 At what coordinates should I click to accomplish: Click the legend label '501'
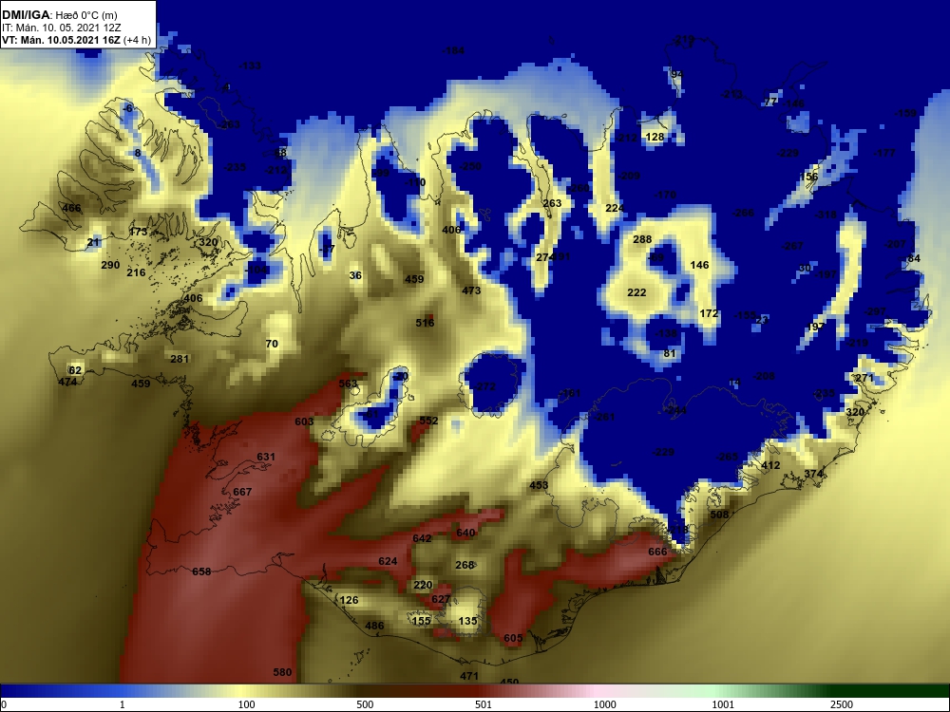point(484,704)
